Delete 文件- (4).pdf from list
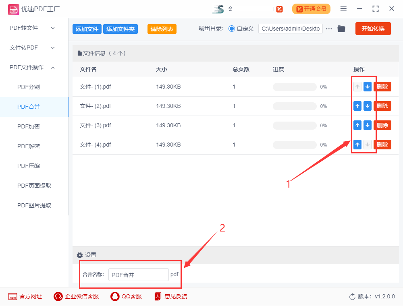Screen dimensions: 403x306 [x=382, y=145]
